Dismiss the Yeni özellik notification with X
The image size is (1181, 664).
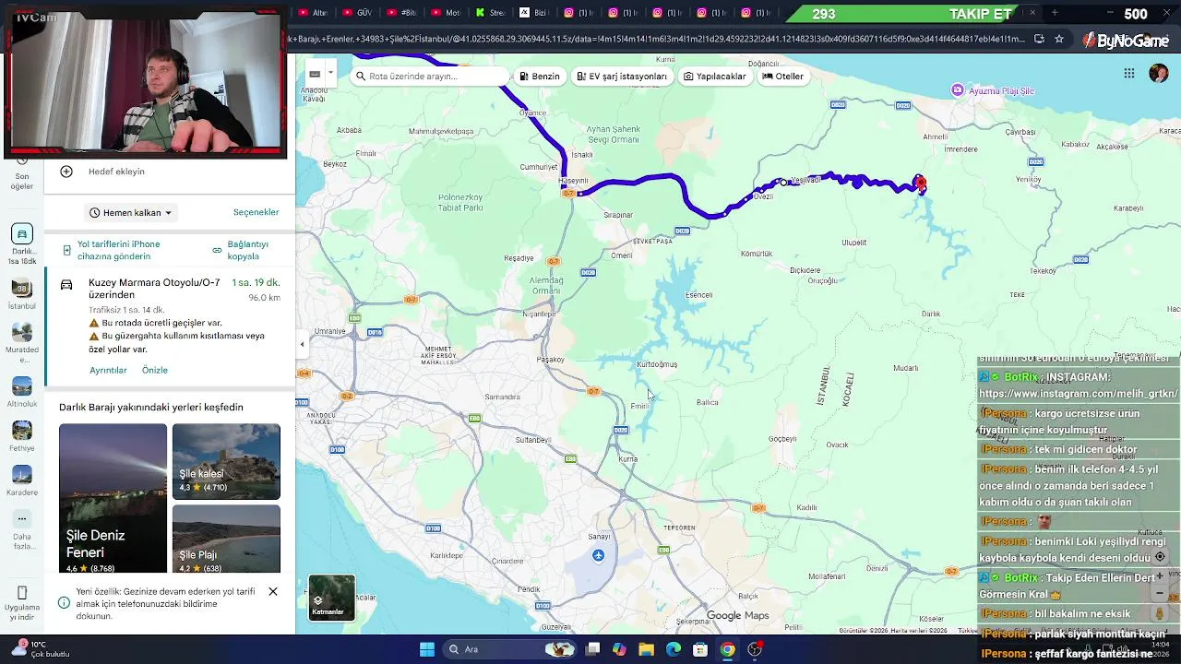[273, 591]
